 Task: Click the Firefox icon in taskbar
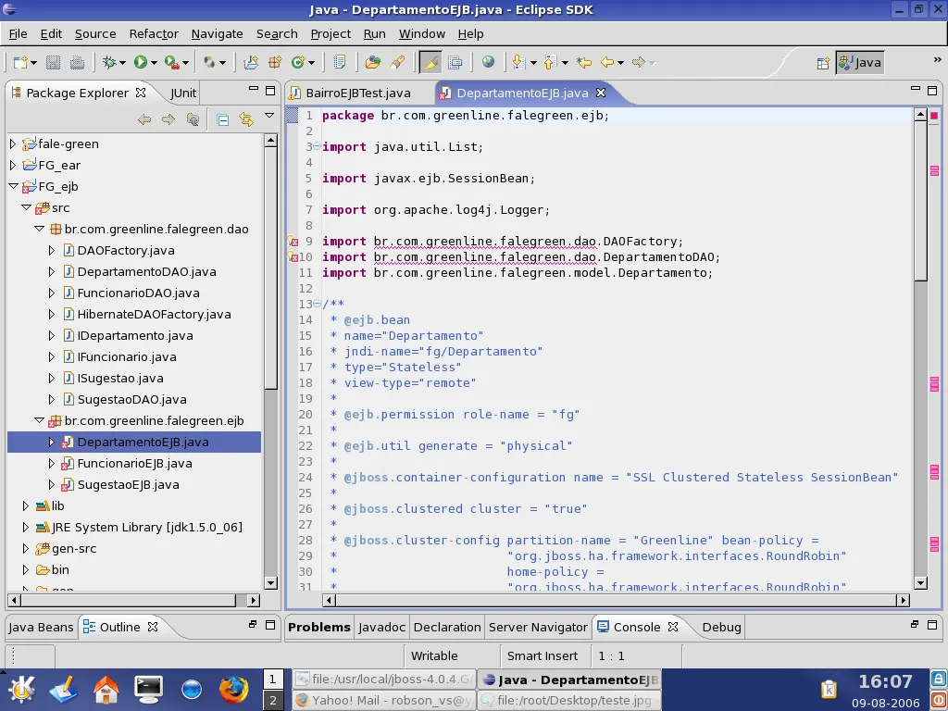click(233, 689)
